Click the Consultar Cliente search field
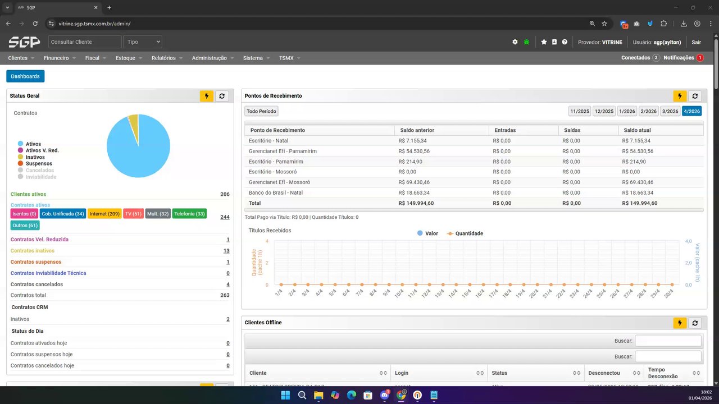 pyautogui.click(x=85, y=42)
